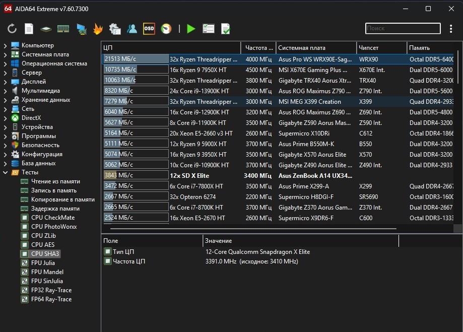Click the gauge sensor panel icon
Viewport: 463px width, 332px height.
pos(166,29)
